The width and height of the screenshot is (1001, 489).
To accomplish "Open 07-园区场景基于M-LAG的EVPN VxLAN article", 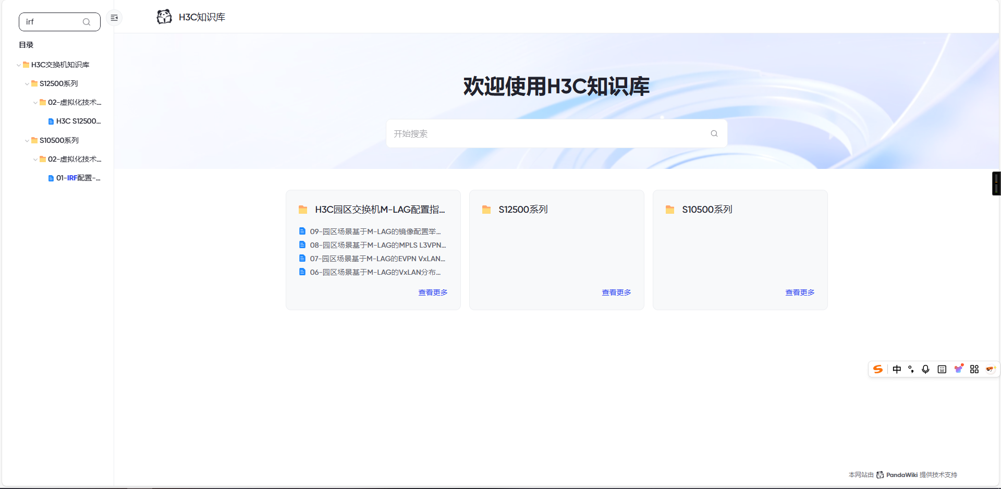I will coord(377,259).
